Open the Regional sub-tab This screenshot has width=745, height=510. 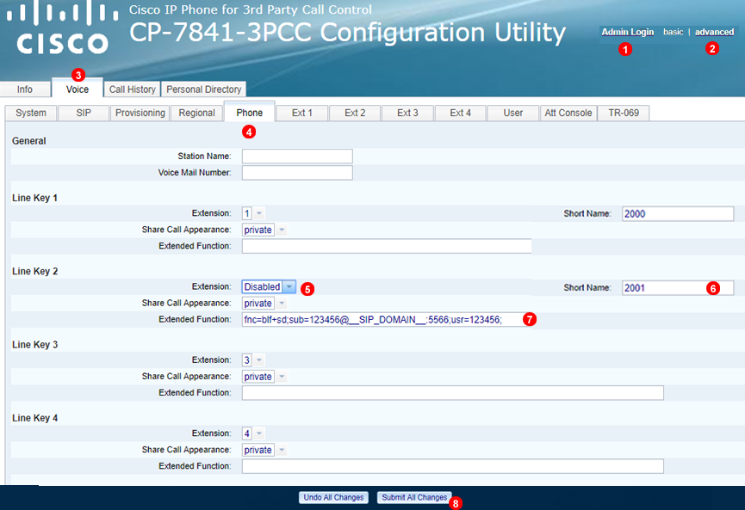(196, 113)
